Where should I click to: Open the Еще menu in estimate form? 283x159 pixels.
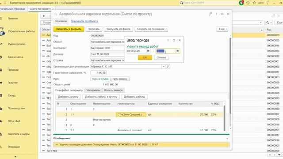coord(222,29)
